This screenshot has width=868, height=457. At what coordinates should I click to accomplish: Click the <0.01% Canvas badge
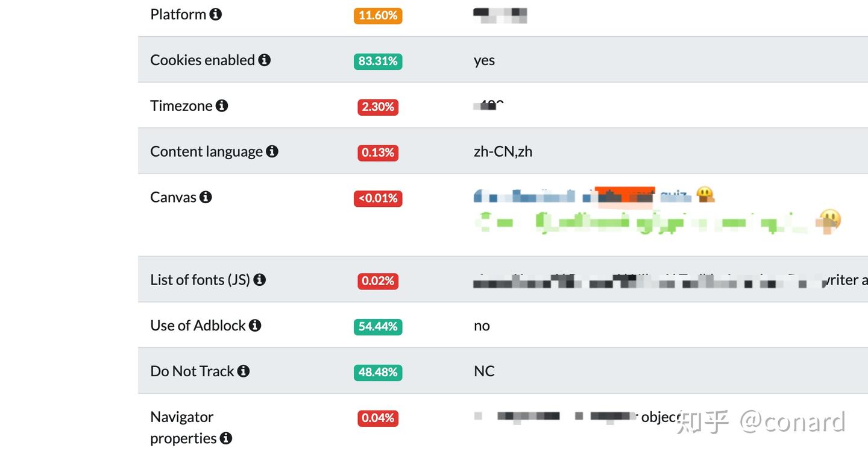coord(378,198)
